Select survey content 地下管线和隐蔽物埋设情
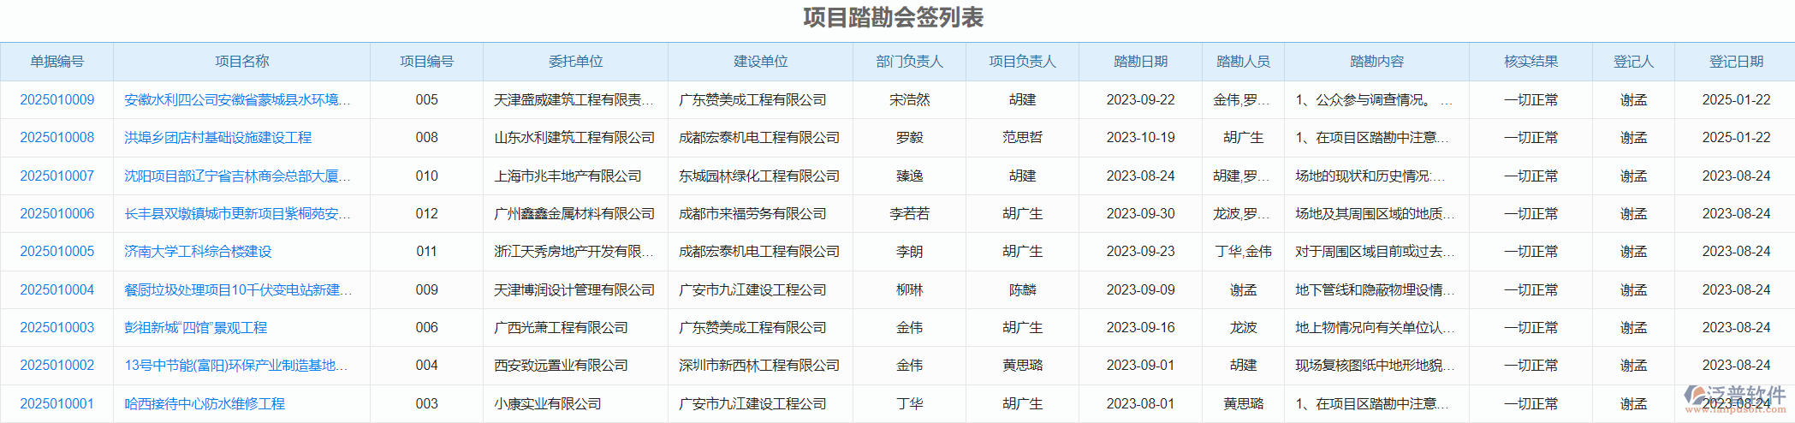This screenshot has height=423, width=1795. coord(1375,290)
